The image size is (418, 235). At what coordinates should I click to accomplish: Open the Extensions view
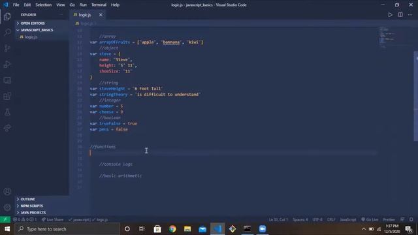pos(7,96)
